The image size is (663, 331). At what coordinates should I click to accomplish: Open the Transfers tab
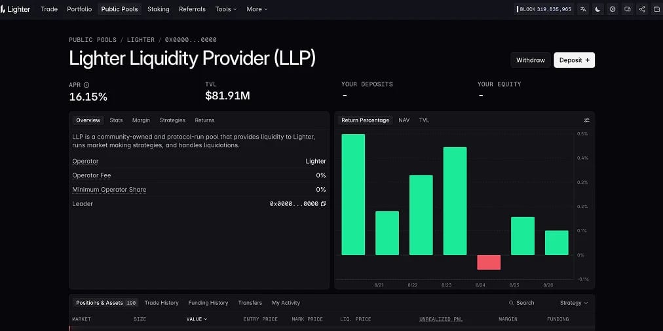[x=250, y=303]
